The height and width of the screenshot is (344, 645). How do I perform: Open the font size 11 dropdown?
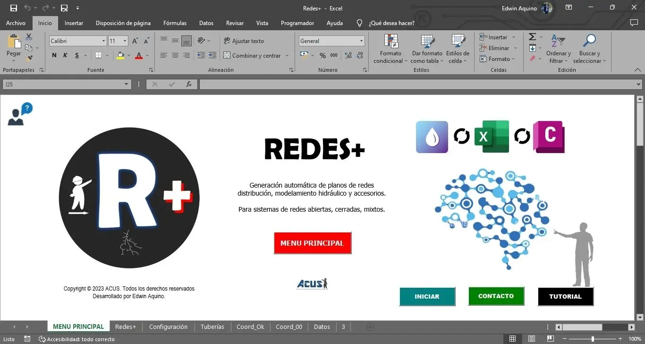(x=125, y=41)
